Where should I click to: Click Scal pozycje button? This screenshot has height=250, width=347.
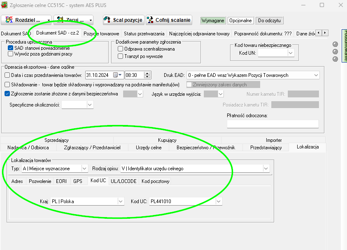coord(123,20)
